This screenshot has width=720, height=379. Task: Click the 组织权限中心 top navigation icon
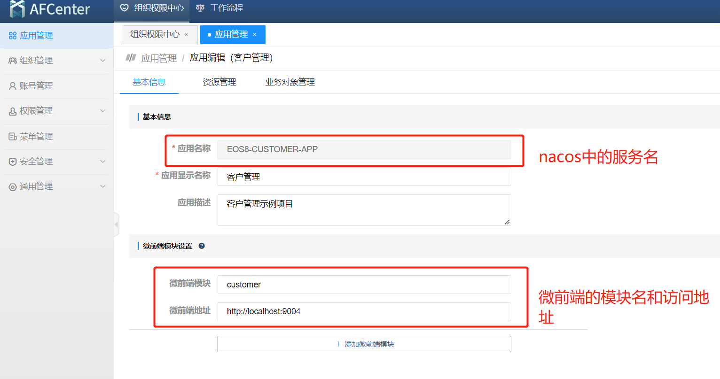coord(125,8)
